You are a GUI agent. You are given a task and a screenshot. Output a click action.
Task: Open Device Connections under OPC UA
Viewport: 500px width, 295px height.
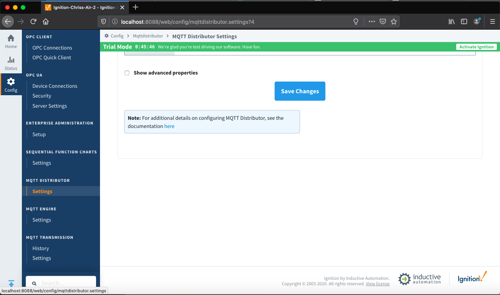pyautogui.click(x=55, y=86)
